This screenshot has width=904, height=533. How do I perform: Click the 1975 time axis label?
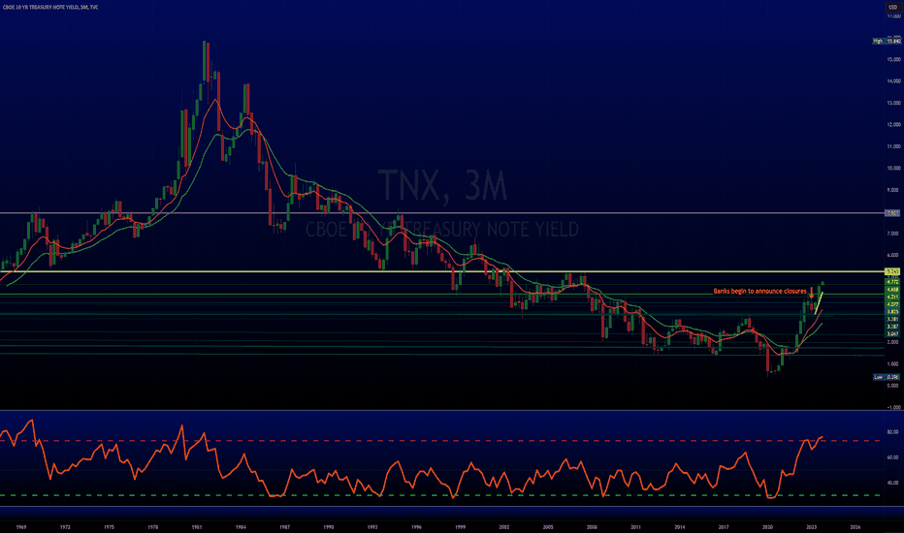click(x=109, y=527)
